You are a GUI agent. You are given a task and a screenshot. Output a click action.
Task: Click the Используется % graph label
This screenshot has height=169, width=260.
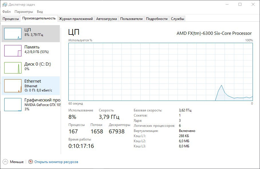tap(80, 40)
